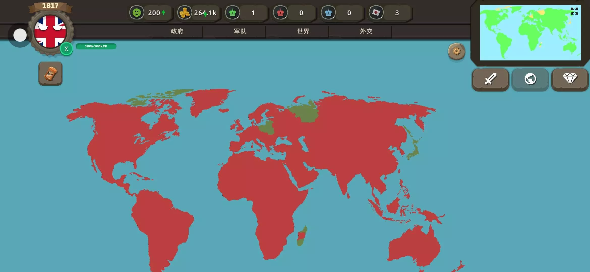This screenshot has height=272, width=590.
Task: Click the UK countryball flag emblem
Action: (x=50, y=31)
